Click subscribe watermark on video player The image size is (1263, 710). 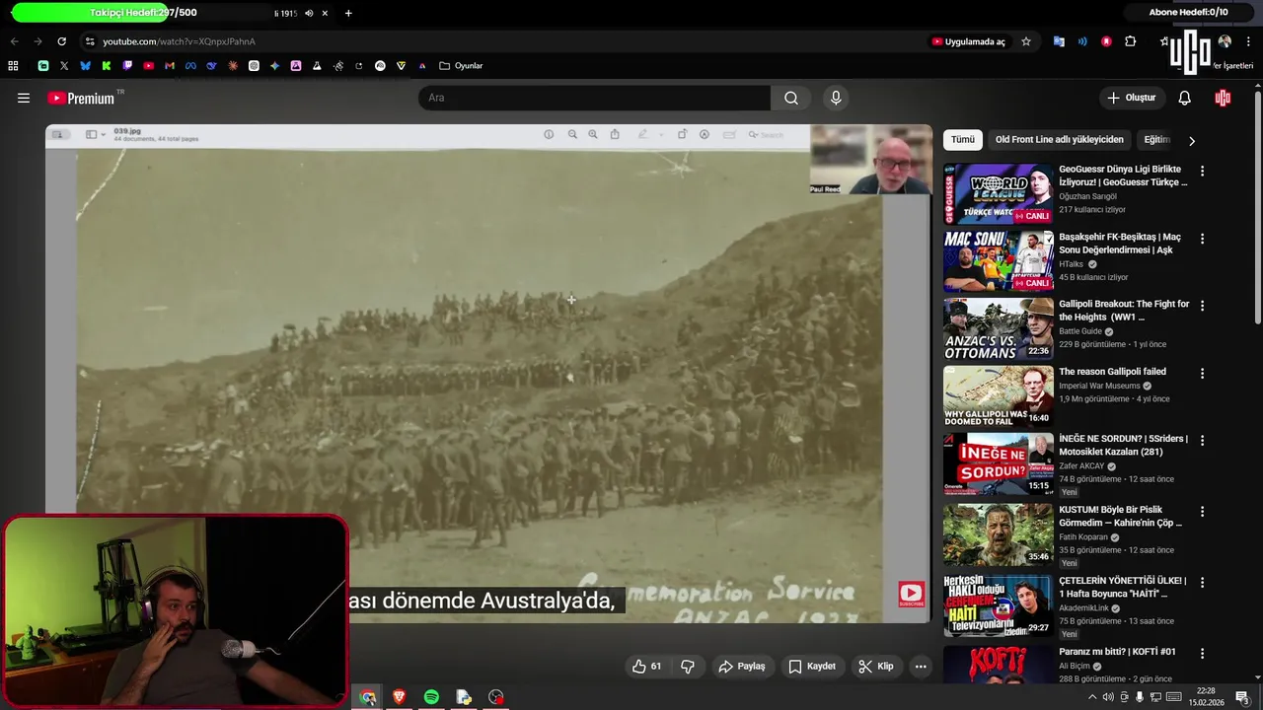coord(911,594)
